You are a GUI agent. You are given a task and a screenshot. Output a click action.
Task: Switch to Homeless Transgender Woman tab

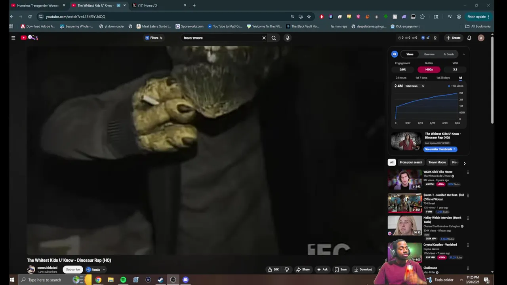[38, 6]
